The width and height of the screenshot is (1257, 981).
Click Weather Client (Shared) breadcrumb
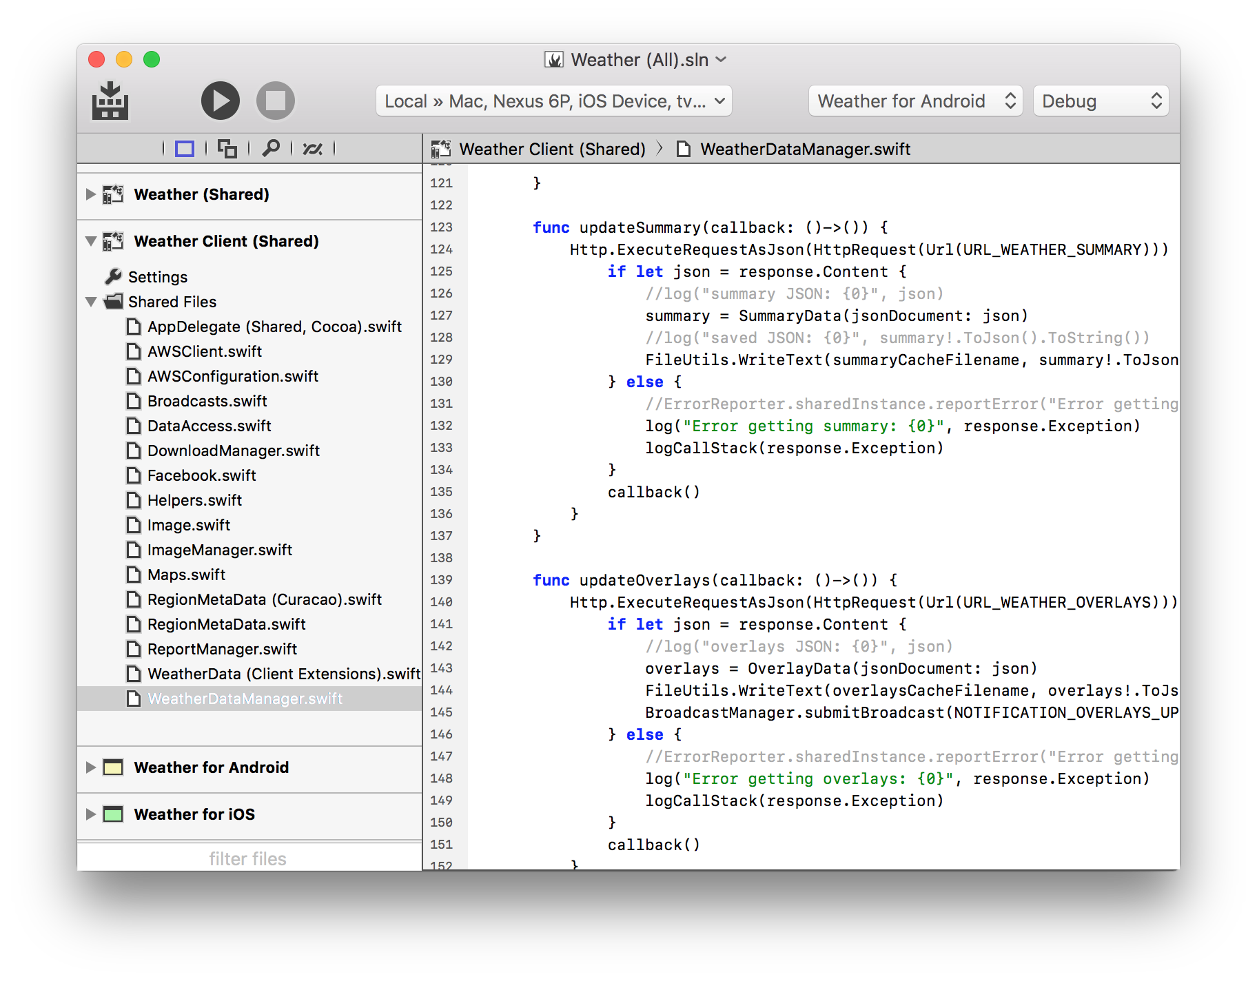click(553, 149)
